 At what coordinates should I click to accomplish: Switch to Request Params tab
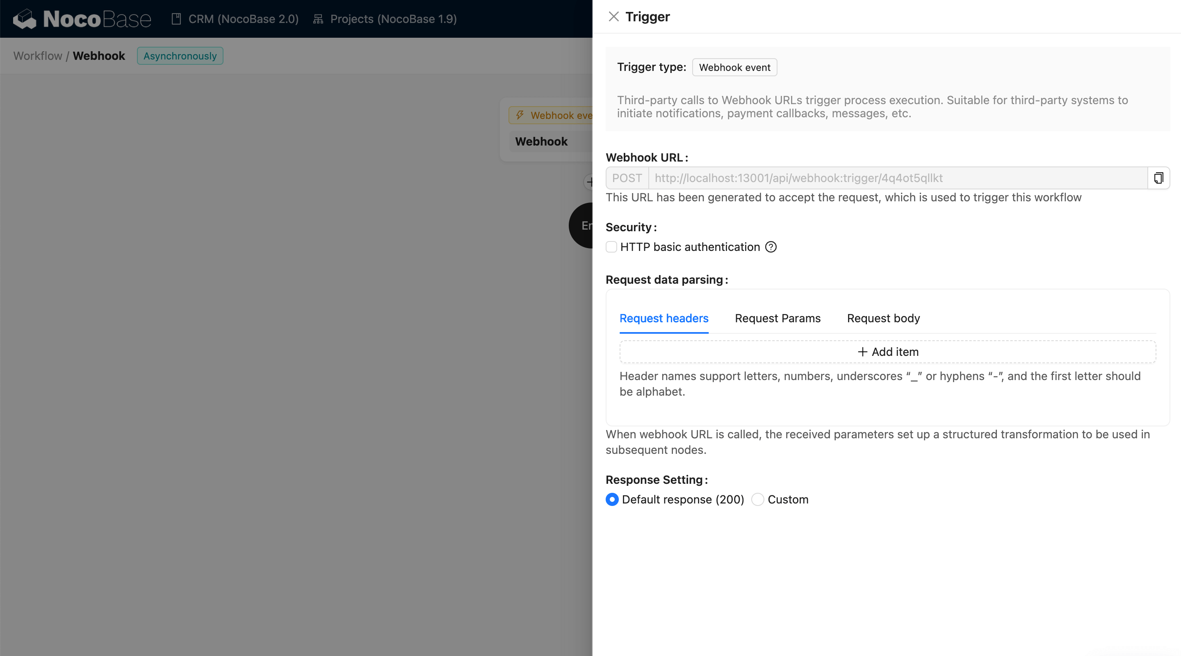click(777, 318)
